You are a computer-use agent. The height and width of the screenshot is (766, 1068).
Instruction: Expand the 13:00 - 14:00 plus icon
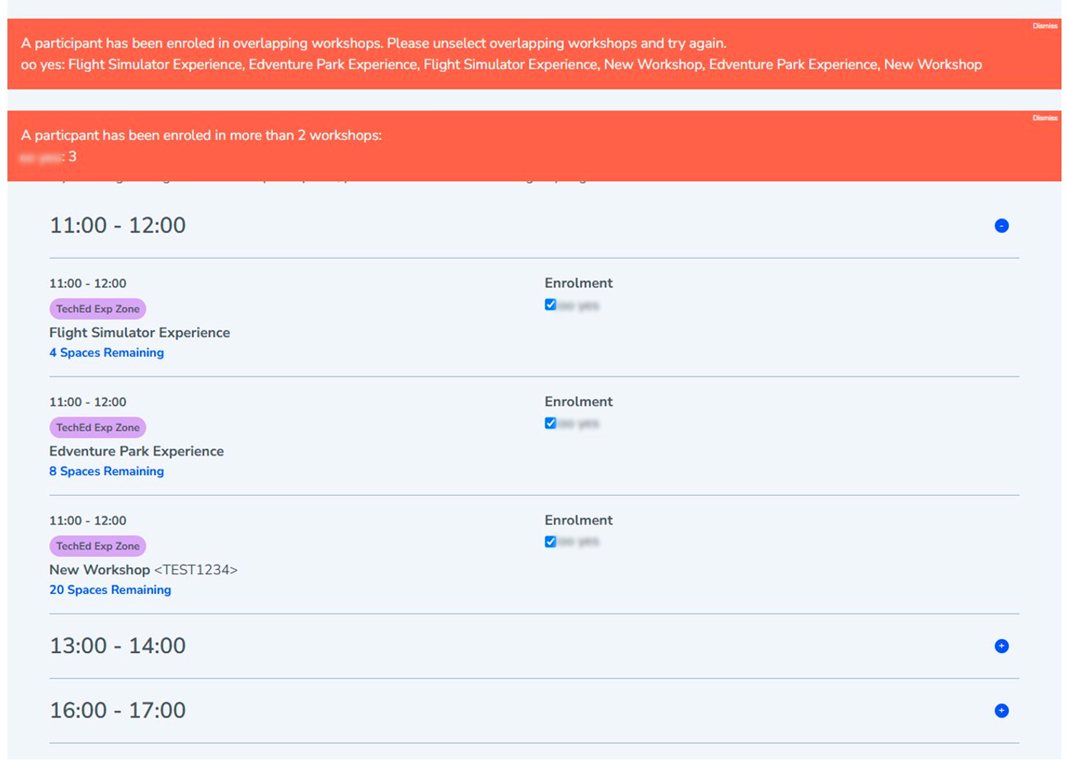point(1001,646)
